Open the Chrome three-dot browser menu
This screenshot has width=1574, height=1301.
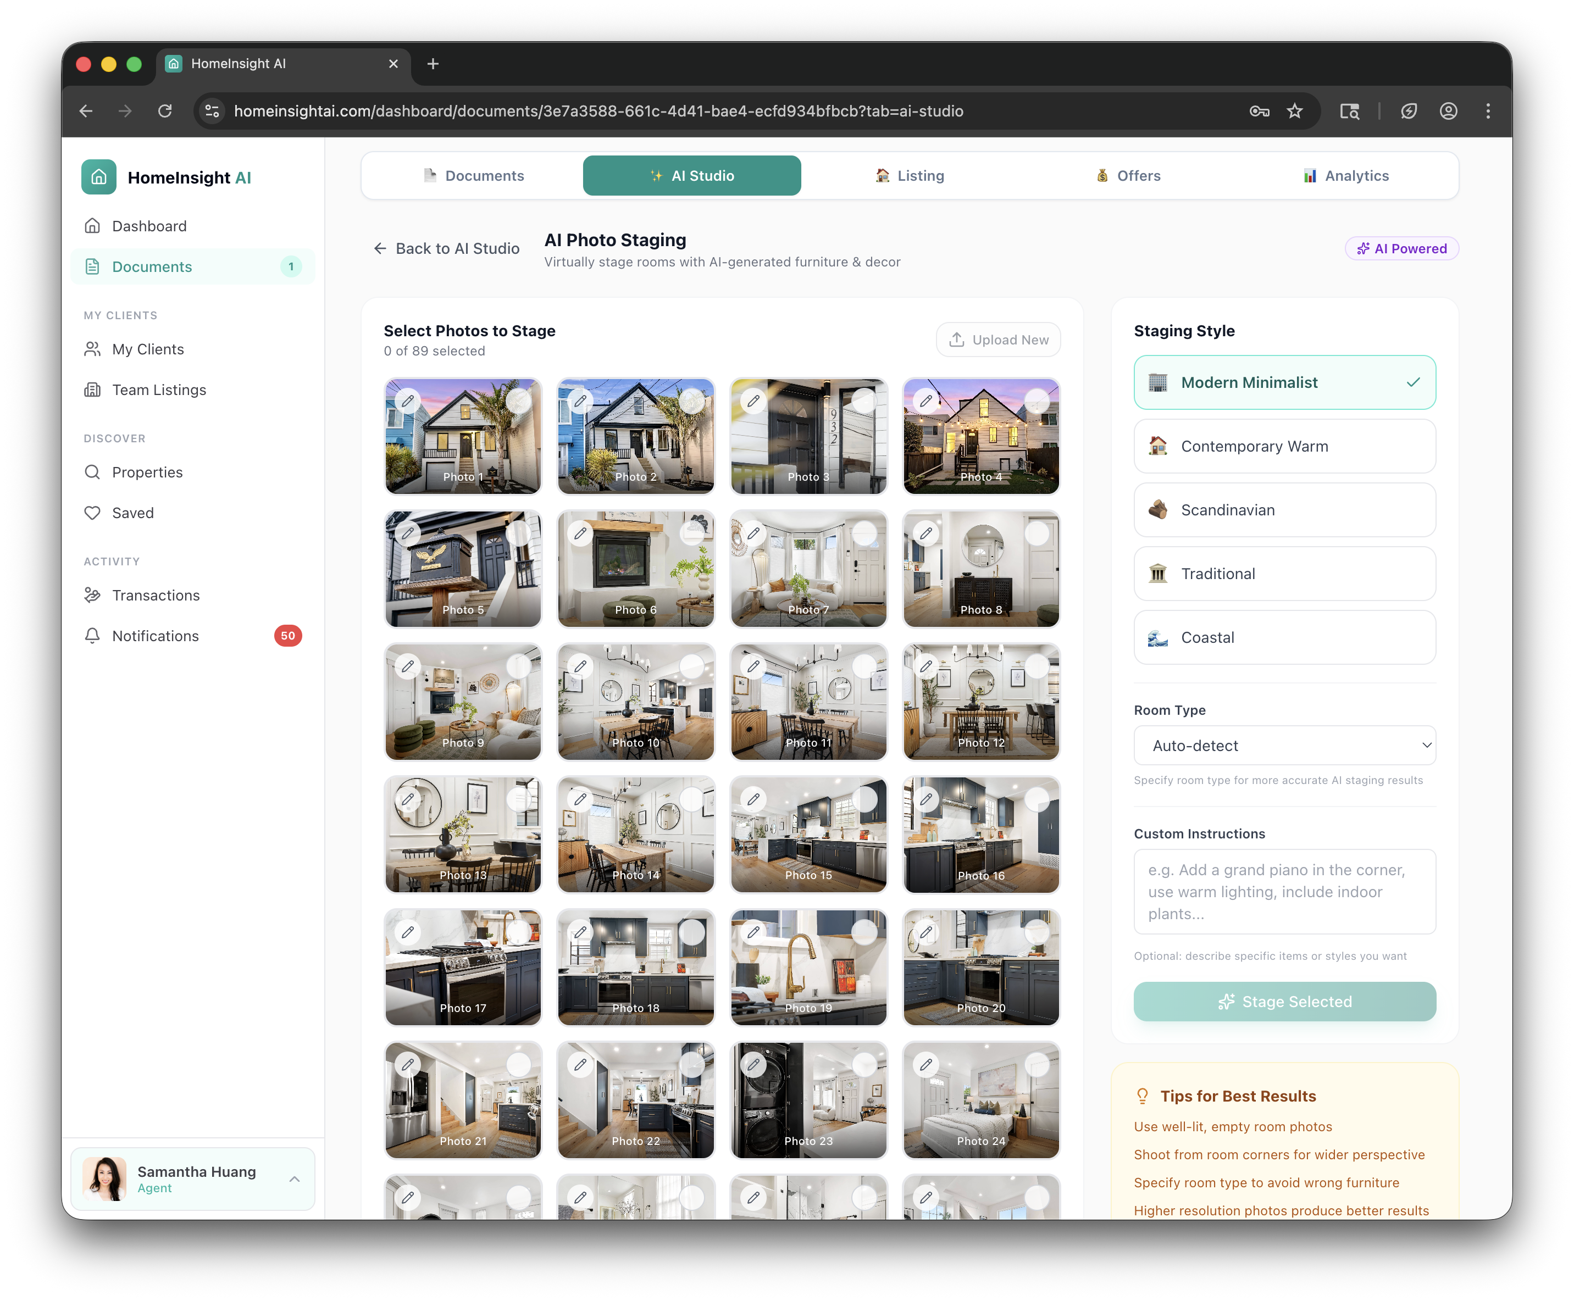click(x=1488, y=110)
